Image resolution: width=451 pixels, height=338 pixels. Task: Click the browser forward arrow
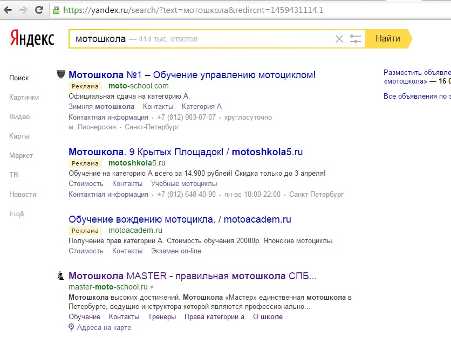click(23, 10)
